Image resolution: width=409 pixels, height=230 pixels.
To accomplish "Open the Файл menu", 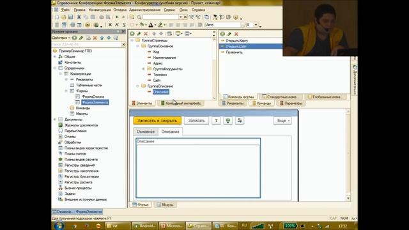I will tap(65, 10).
